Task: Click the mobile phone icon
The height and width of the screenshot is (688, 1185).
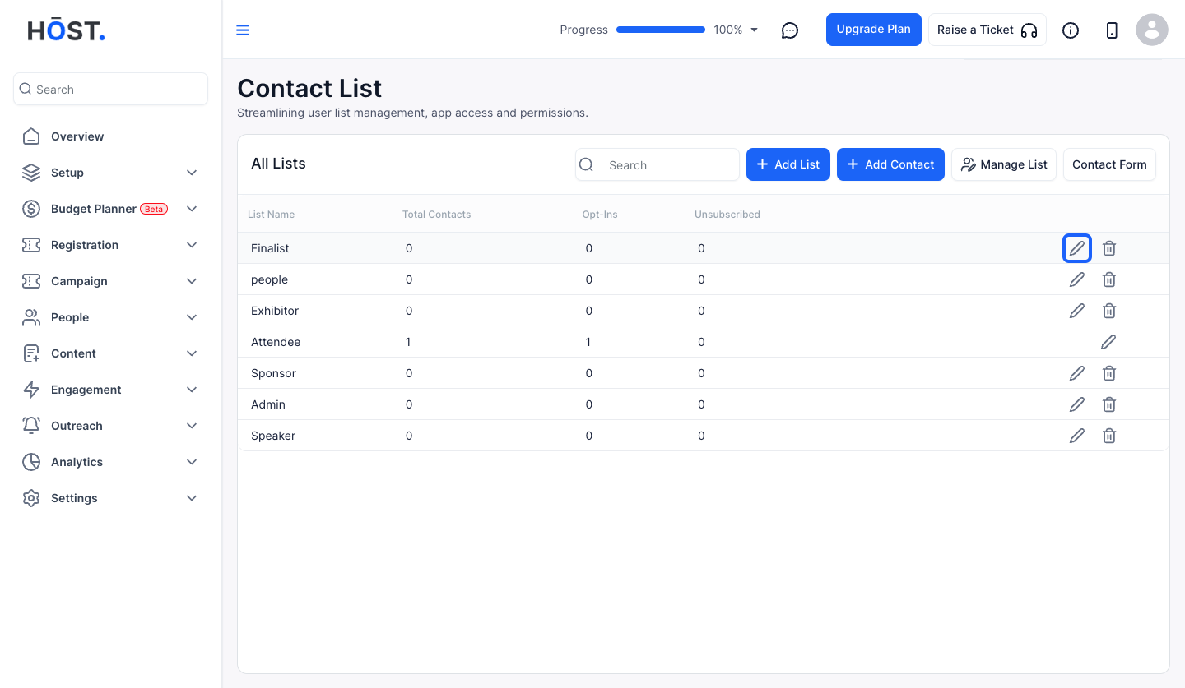Action: click(x=1112, y=30)
